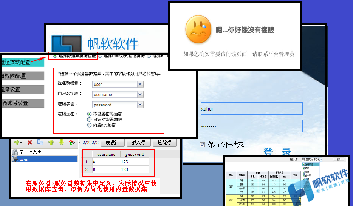Click the database icon beside 员工信息表
The width and height of the screenshot is (353, 206).
[x=15, y=152]
